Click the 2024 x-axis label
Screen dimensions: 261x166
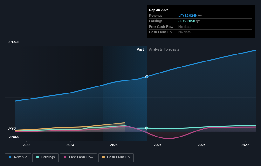click(x=114, y=145)
